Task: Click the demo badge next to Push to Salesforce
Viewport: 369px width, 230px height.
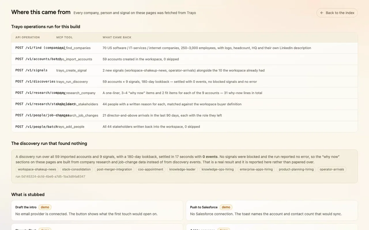Action: coord(226,207)
